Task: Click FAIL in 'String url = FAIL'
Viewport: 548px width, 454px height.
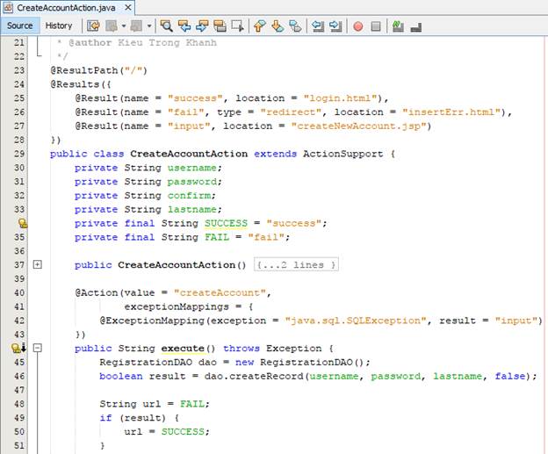Action: [191, 404]
